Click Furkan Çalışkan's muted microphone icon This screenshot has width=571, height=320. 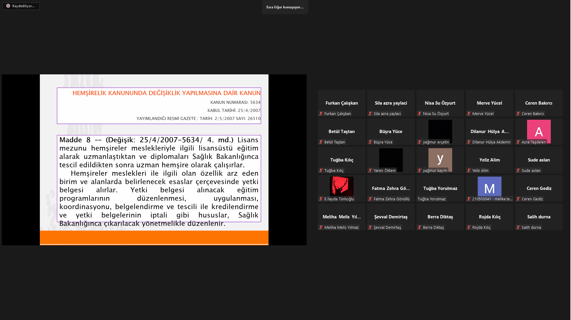click(321, 114)
